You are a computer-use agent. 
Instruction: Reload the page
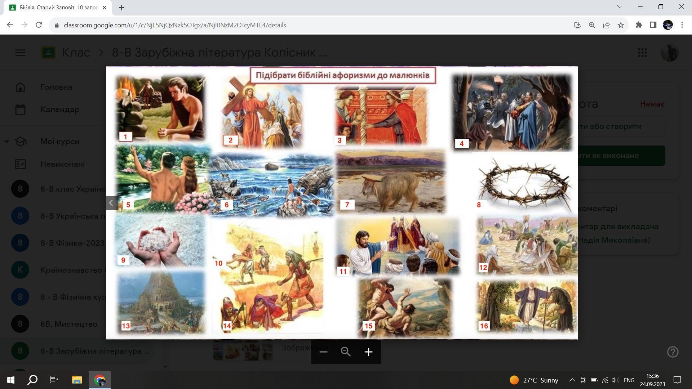[39, 25]
